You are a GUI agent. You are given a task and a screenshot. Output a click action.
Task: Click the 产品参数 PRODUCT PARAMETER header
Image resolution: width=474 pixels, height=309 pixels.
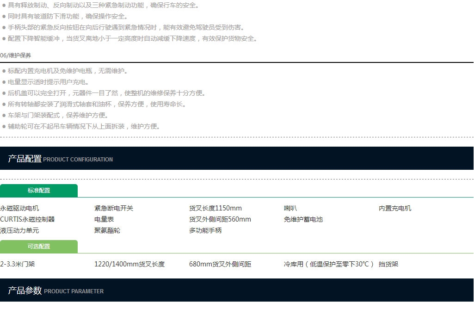click(237, 290)
